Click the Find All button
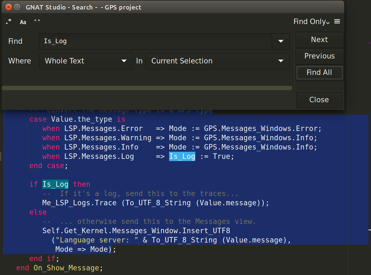371x275 pixels. [x=319, y=72]
